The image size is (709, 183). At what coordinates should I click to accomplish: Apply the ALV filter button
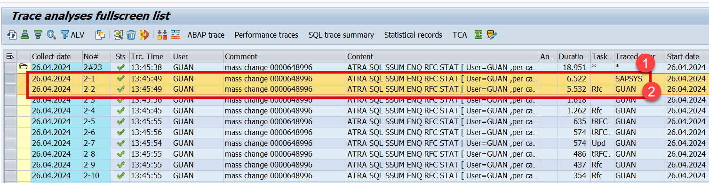[72, 35]
